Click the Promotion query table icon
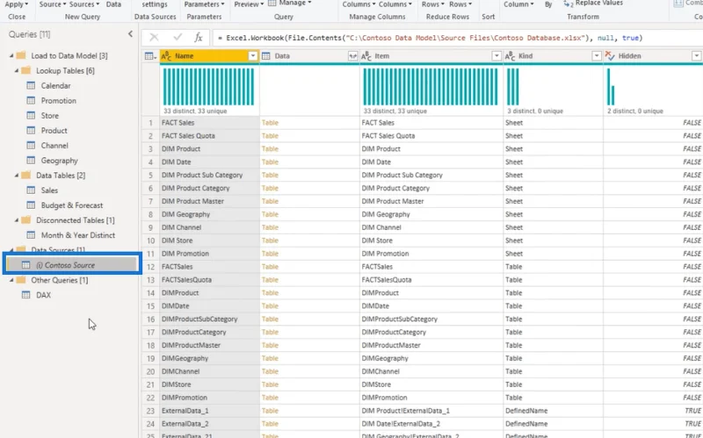 (31, 100)
